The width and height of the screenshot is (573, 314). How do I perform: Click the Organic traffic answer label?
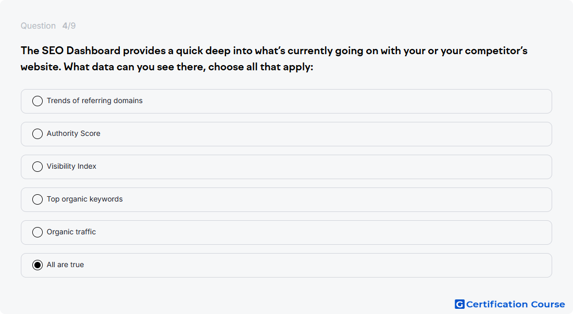(71, 232)
